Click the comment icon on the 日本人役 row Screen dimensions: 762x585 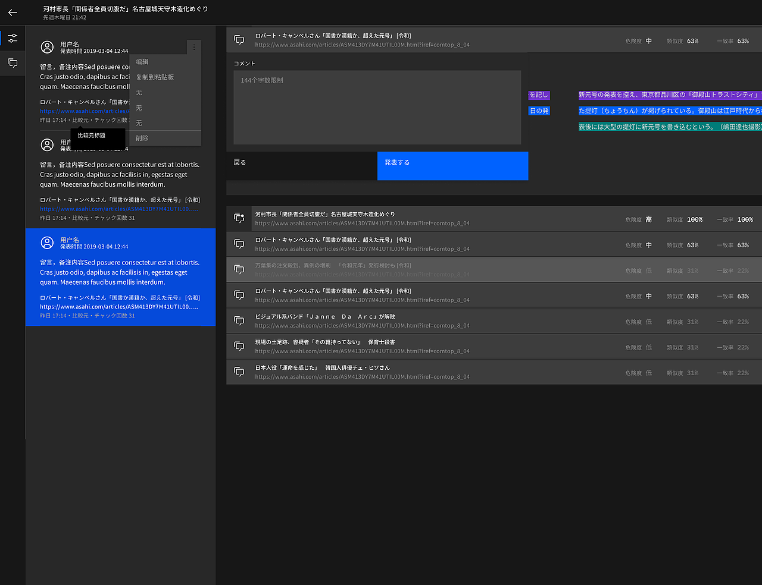(239, 372)
